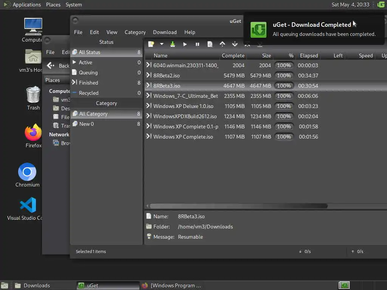Select the Windows XP Deluxe 1.0.iso row
Viewport: 387px width, 290px height.
point(266,106)
